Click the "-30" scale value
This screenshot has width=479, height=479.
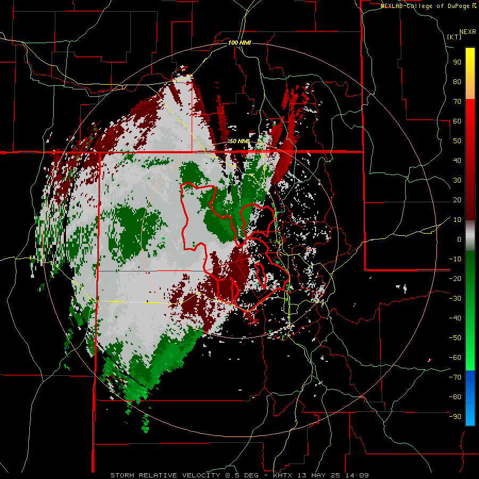point(455,299)
